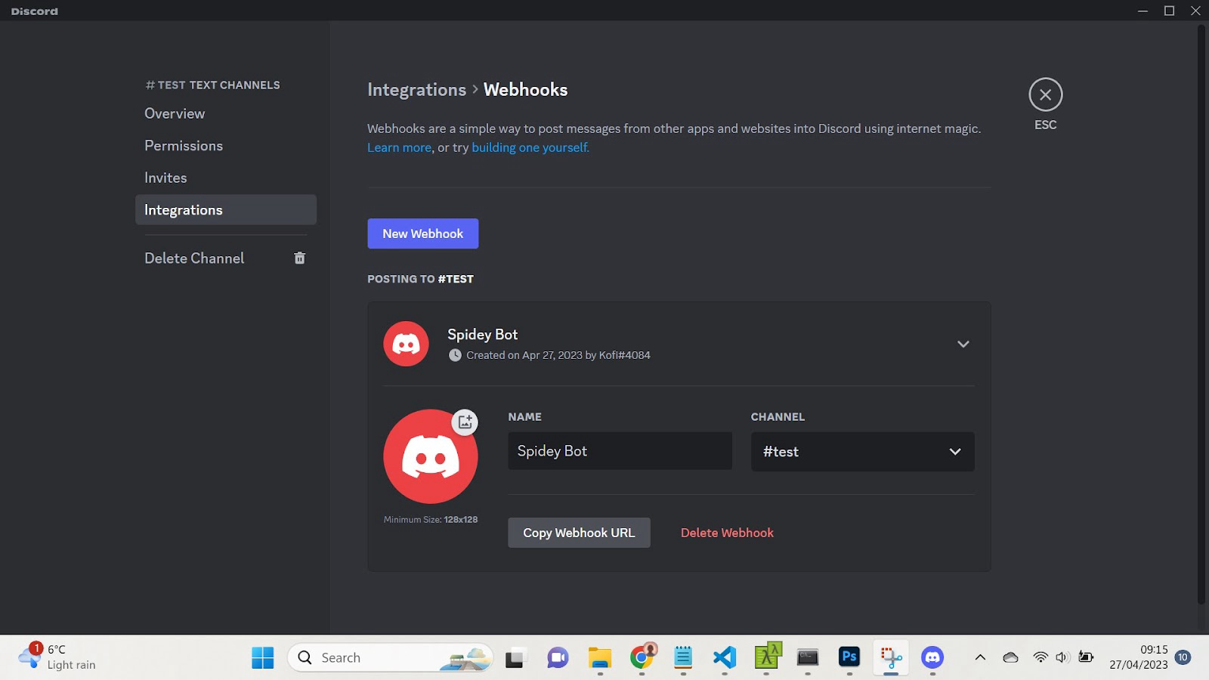Click Copy Webhook URL button

point(579,533)
